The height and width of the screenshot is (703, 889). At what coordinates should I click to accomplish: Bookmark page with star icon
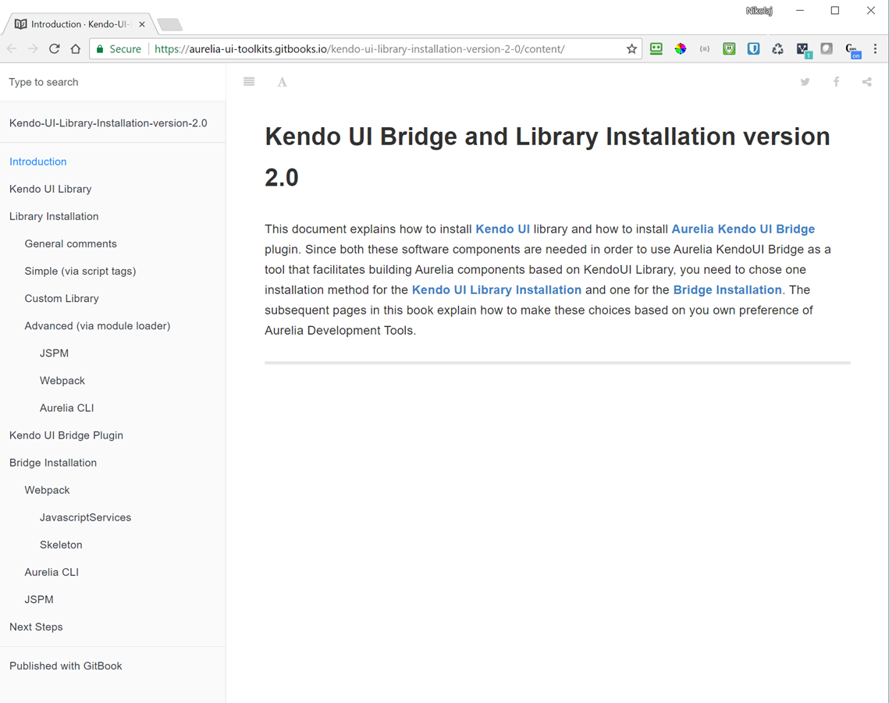pyautogui.click(x=631, y=49)
